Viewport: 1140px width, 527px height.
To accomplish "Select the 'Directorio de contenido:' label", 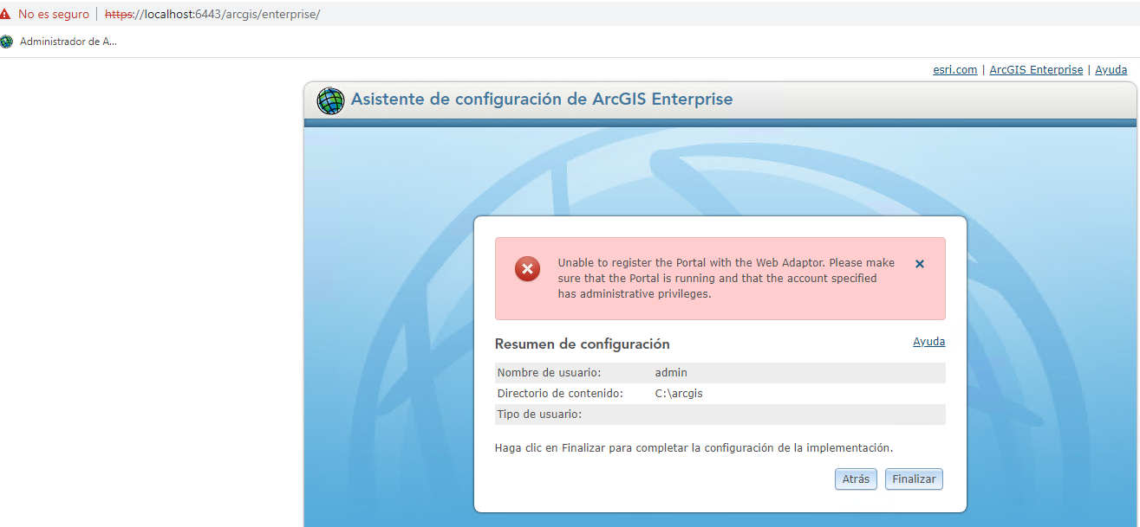I will [x=560, y=393].
